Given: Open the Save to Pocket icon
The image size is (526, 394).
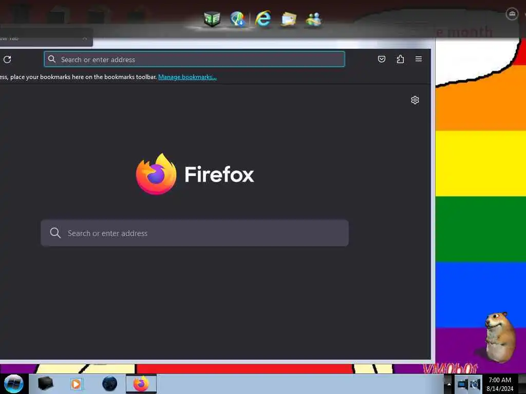Looking at the screenshot, I should click(382, 59).
